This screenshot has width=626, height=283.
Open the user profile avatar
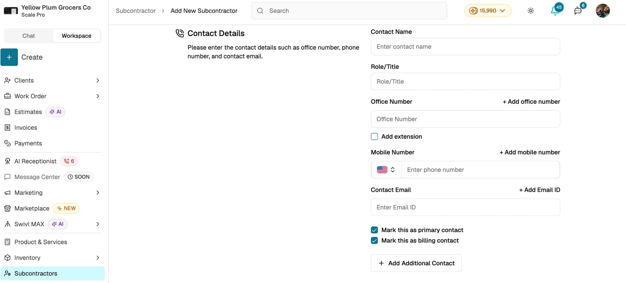603,11
